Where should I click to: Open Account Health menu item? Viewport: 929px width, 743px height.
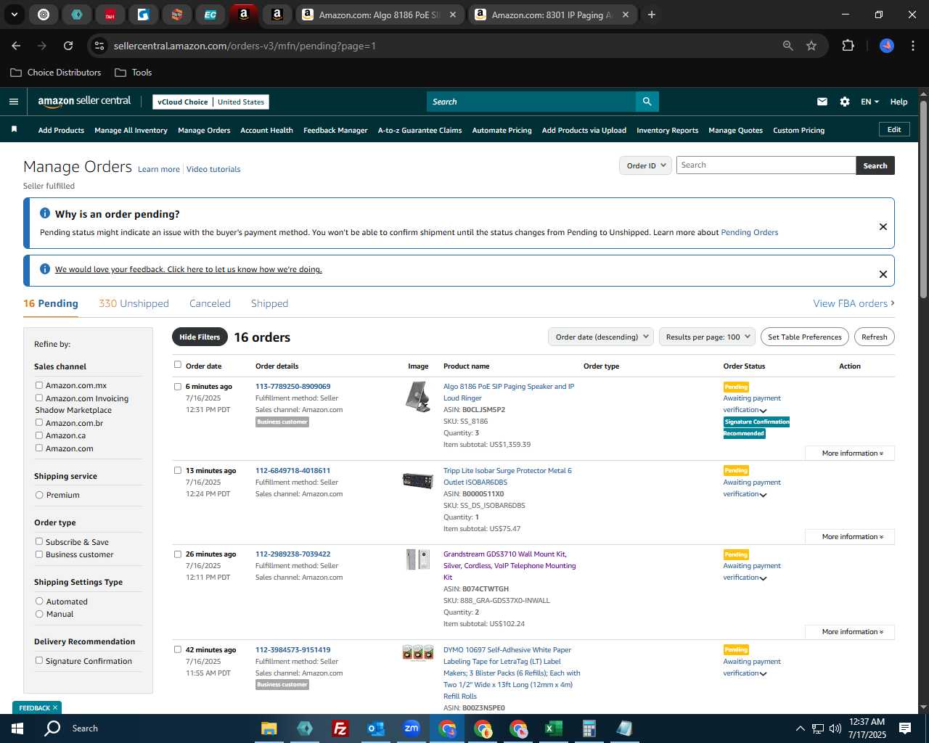pyautogui.click(x=266, y=131)
